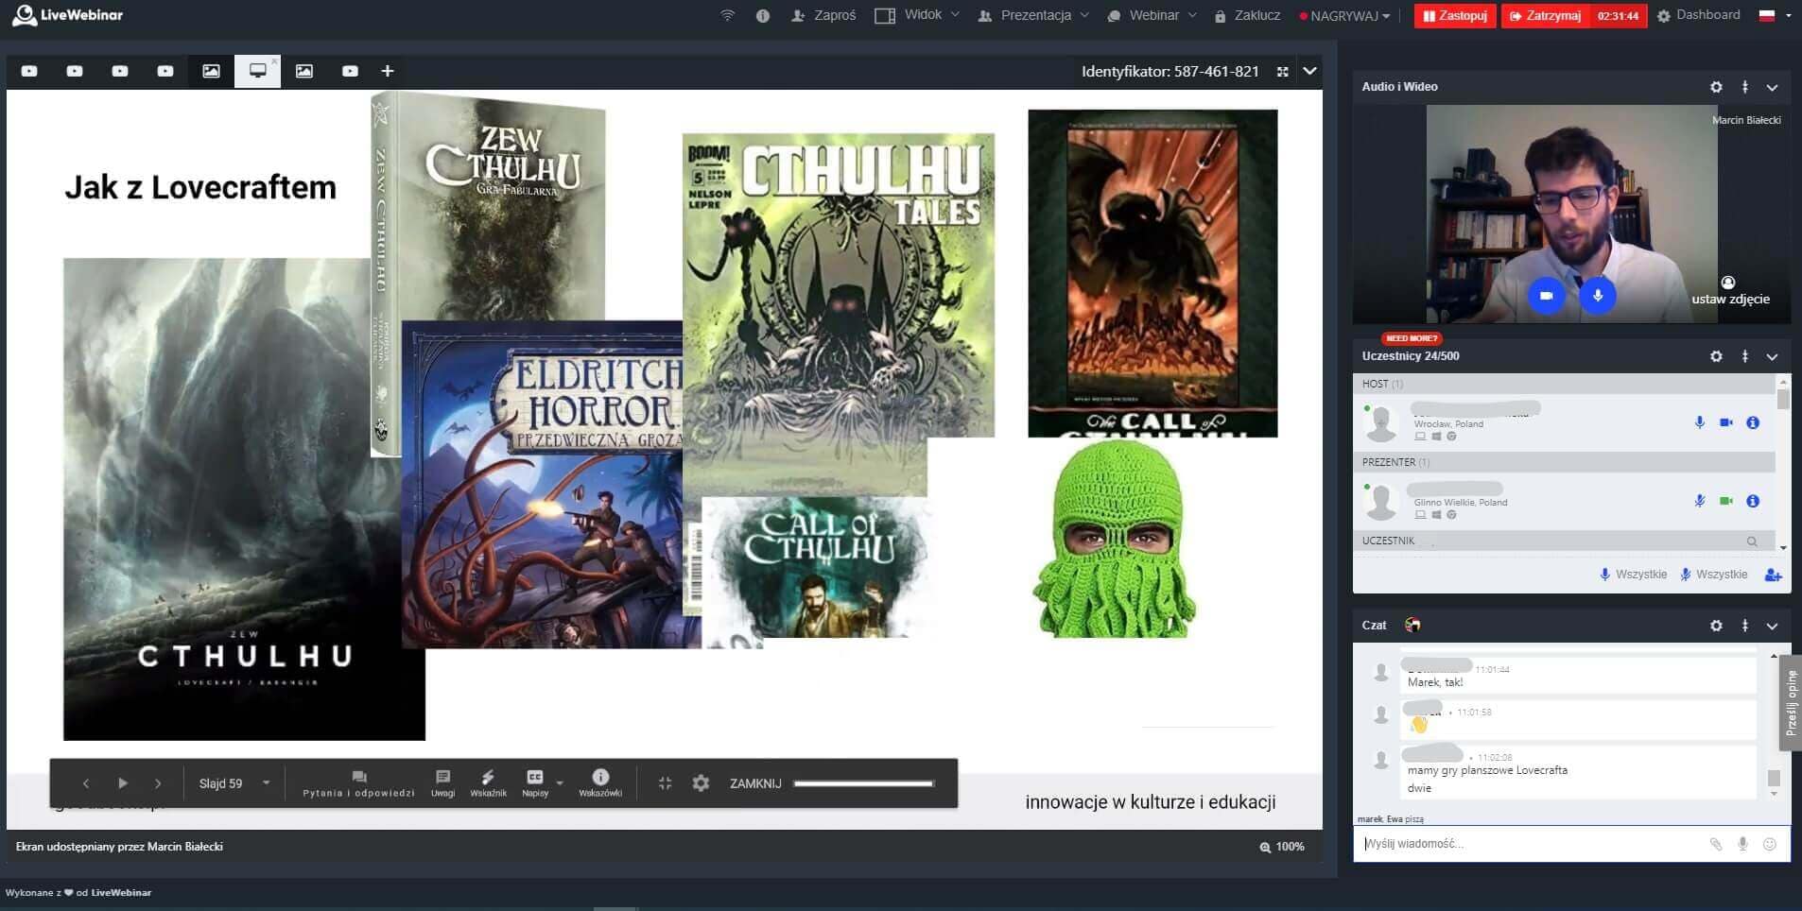Screen dimensions: 1802x911
Task: Select the screen share tab
Action: click(x=257, y=71)
